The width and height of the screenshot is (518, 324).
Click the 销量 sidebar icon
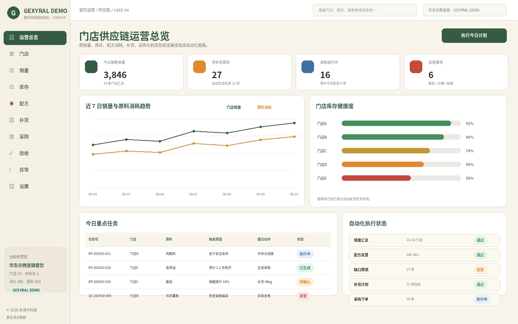(x=12, y=71)
